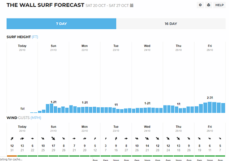Image resolution: width=229 pixels, height=161 pixels.
Task: Open the settings gear icon
Action: pos(200,5)
